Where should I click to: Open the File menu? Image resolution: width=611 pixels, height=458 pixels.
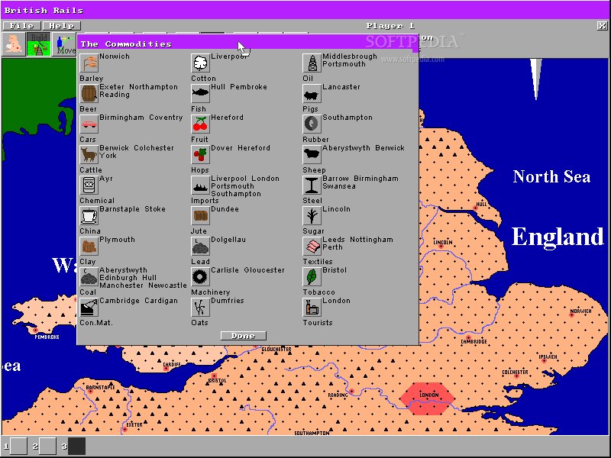click(x=21, y=26)
